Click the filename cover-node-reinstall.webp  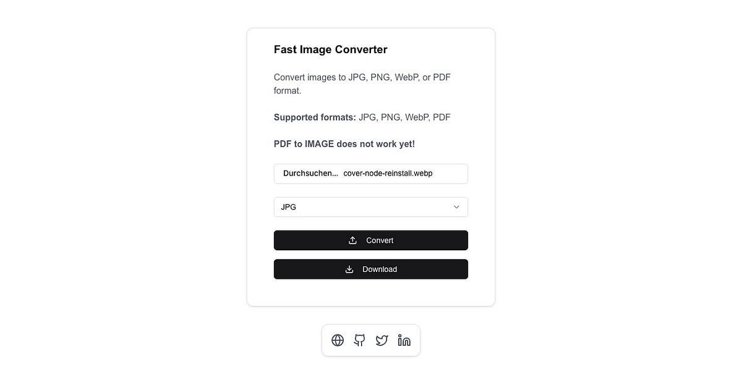point(388,173)
